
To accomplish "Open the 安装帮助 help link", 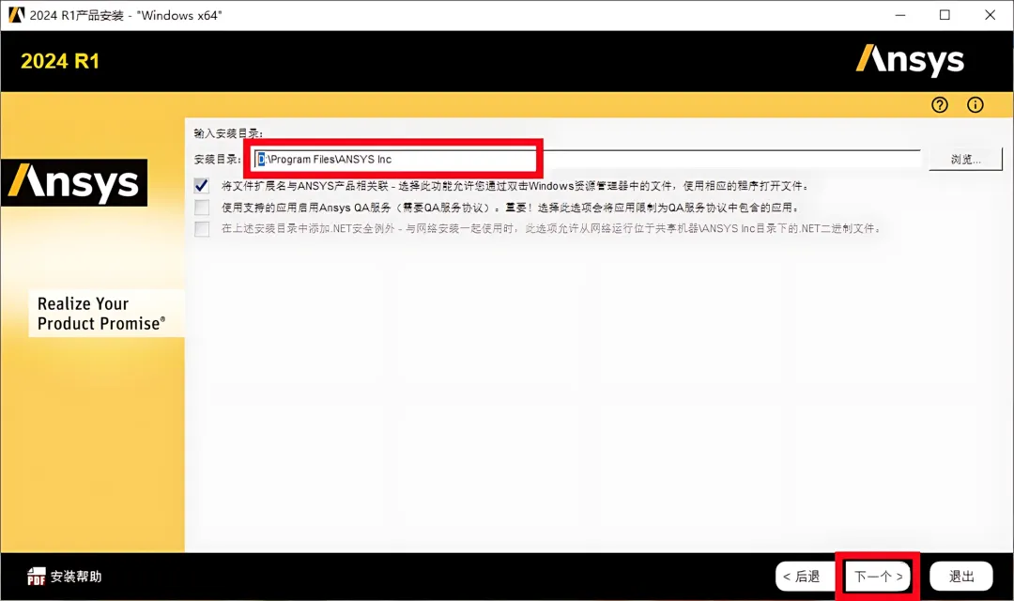I will [76, 577].
